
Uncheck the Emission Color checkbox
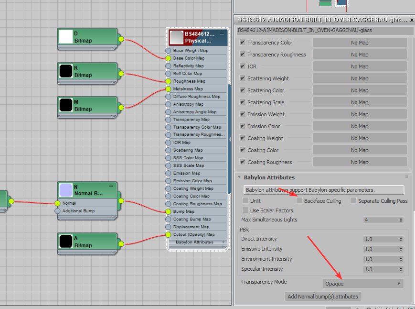click(x=243, y=126)
